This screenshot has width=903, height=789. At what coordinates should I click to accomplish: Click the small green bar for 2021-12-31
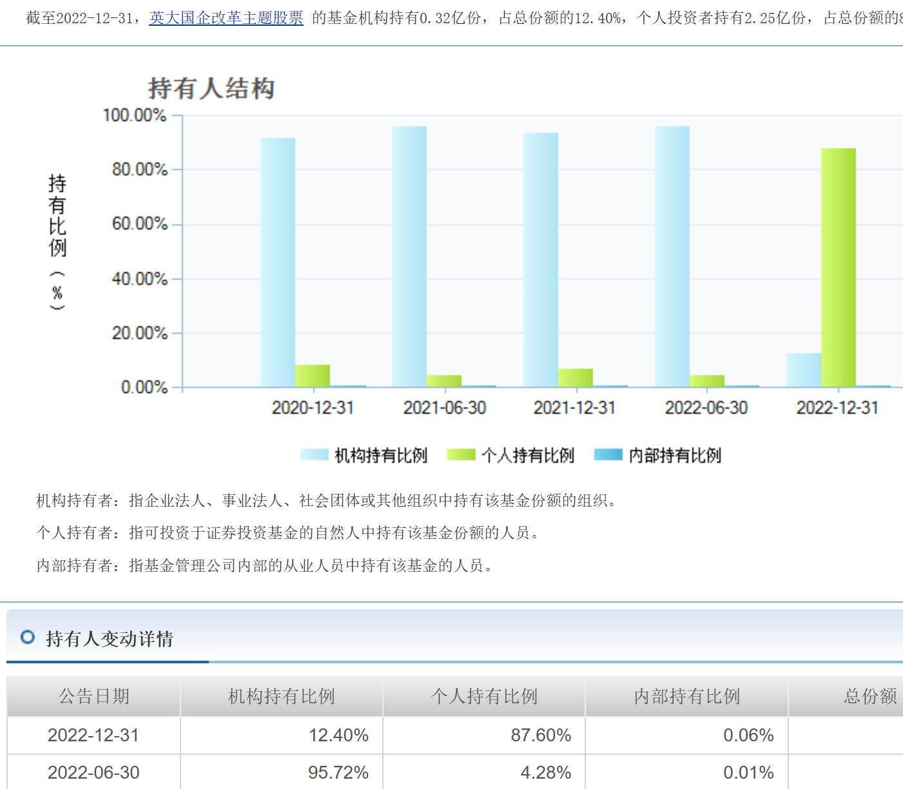pyautogui.click(x=576, y=378)
